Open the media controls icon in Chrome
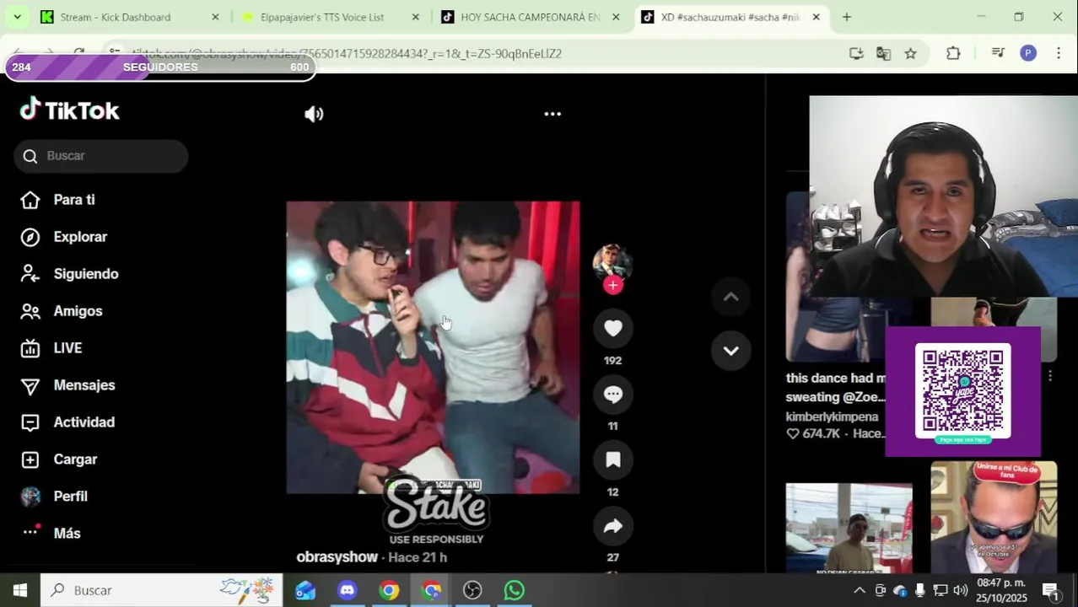1078x607 pixels. (998, 53)
